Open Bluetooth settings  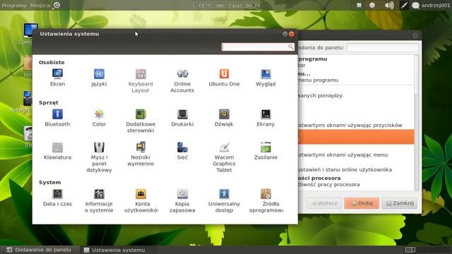point(57,118)
